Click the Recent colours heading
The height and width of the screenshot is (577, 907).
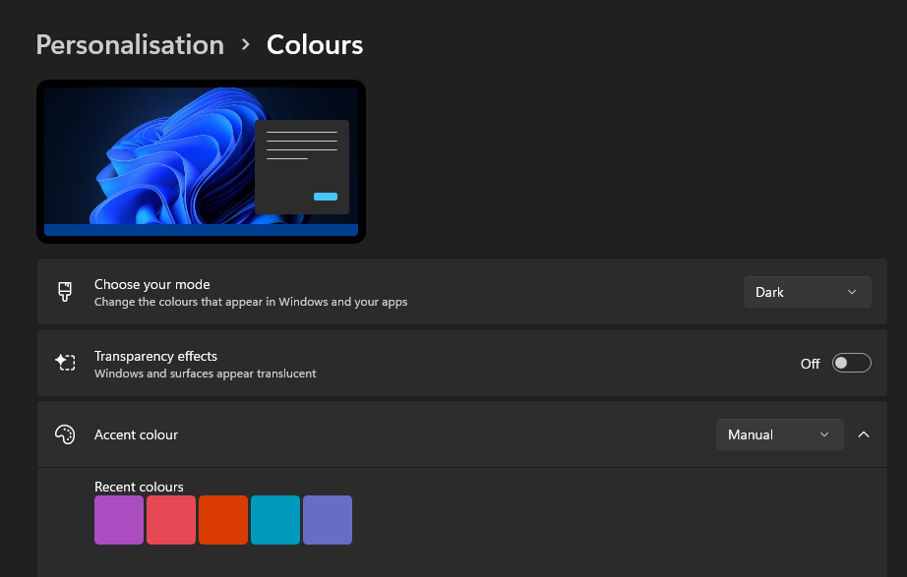coord(139,487)
